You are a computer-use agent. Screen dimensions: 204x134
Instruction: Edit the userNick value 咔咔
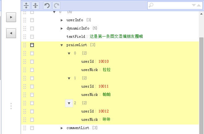(x=107, y=120)
